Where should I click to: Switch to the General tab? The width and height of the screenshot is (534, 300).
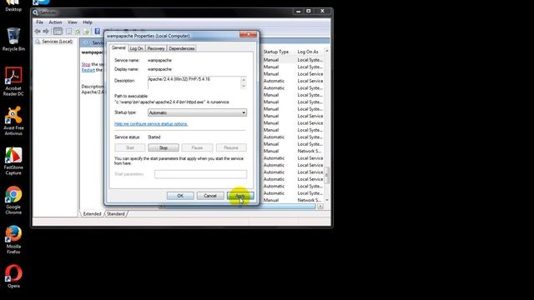[x=118, y=48]
